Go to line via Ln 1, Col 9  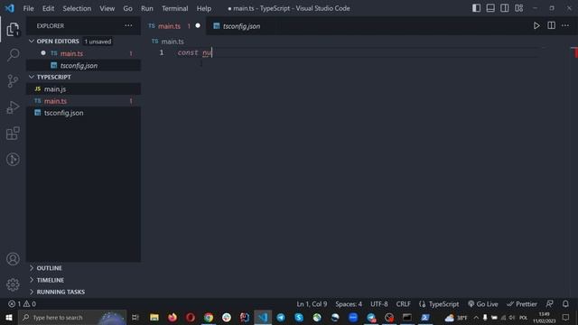point(312,304)
